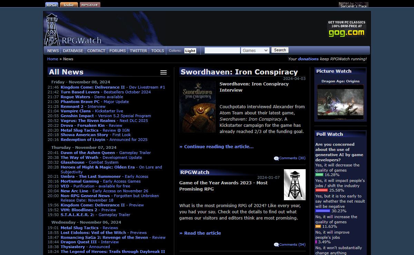Open the All News hamburger menu icon
Viewport: 414px width, 255px height.
click(x=164, y=72)
